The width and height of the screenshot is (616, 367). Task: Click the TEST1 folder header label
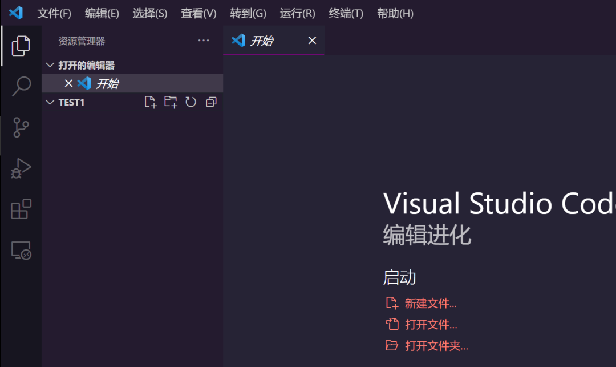click(x=71, y=103)
